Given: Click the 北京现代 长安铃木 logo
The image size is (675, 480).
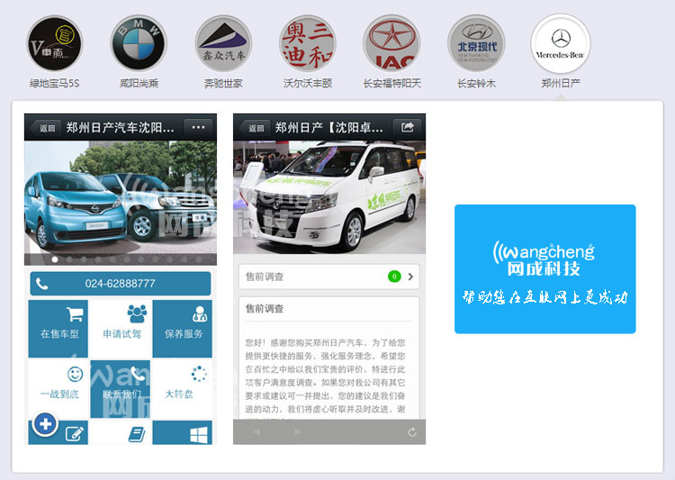Looking at the screenshot, I should click(476, 44).
